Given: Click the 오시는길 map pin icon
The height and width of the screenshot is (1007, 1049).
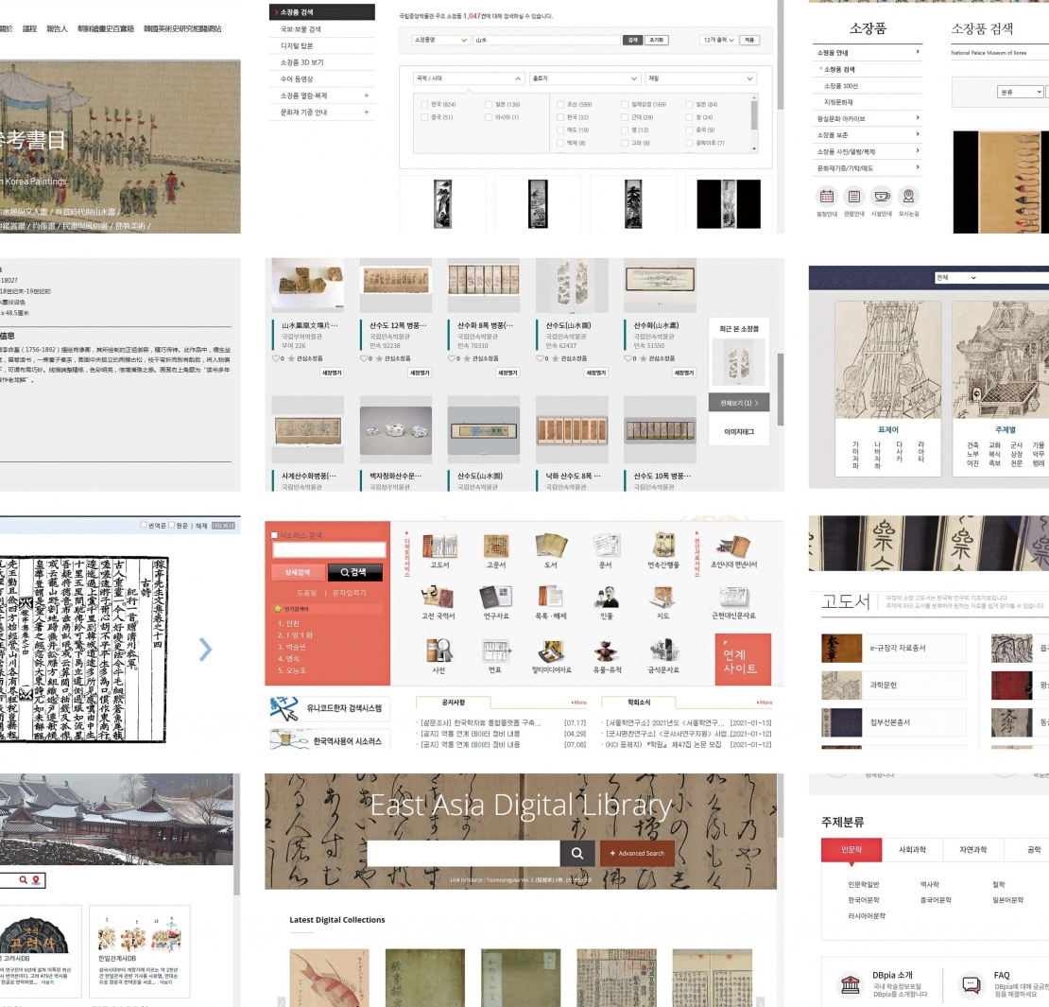Looking at the screenshot, I should pyautogui.click(x=908, y=197).
